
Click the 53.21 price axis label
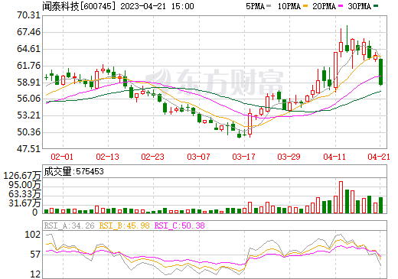[28, 115]
